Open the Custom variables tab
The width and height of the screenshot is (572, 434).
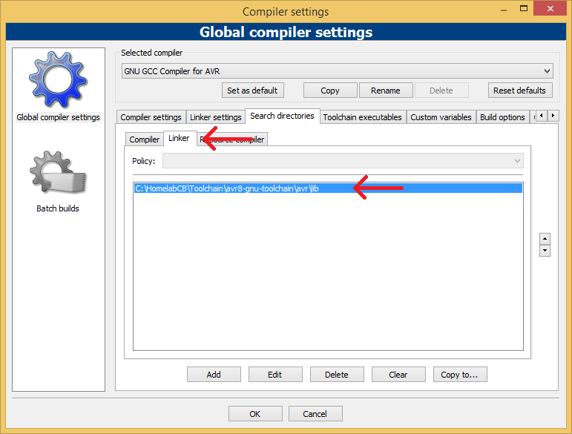point(441,117)
